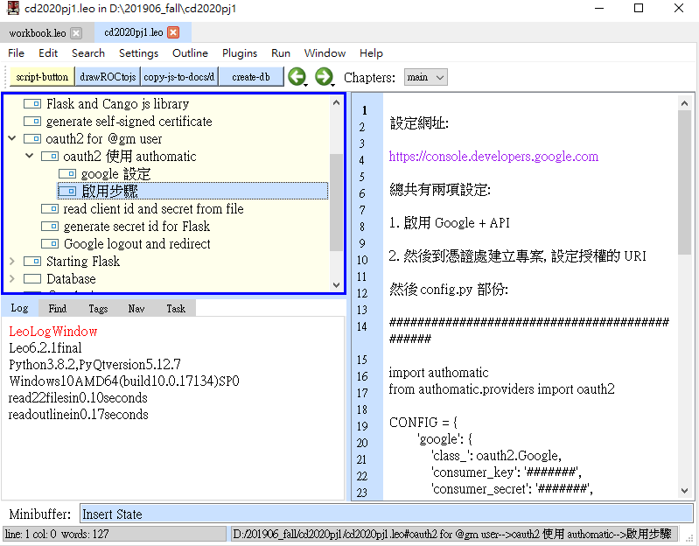Click the node icon beside Database
This screenshot has height=546, width=699.
(x=32, y=279)
